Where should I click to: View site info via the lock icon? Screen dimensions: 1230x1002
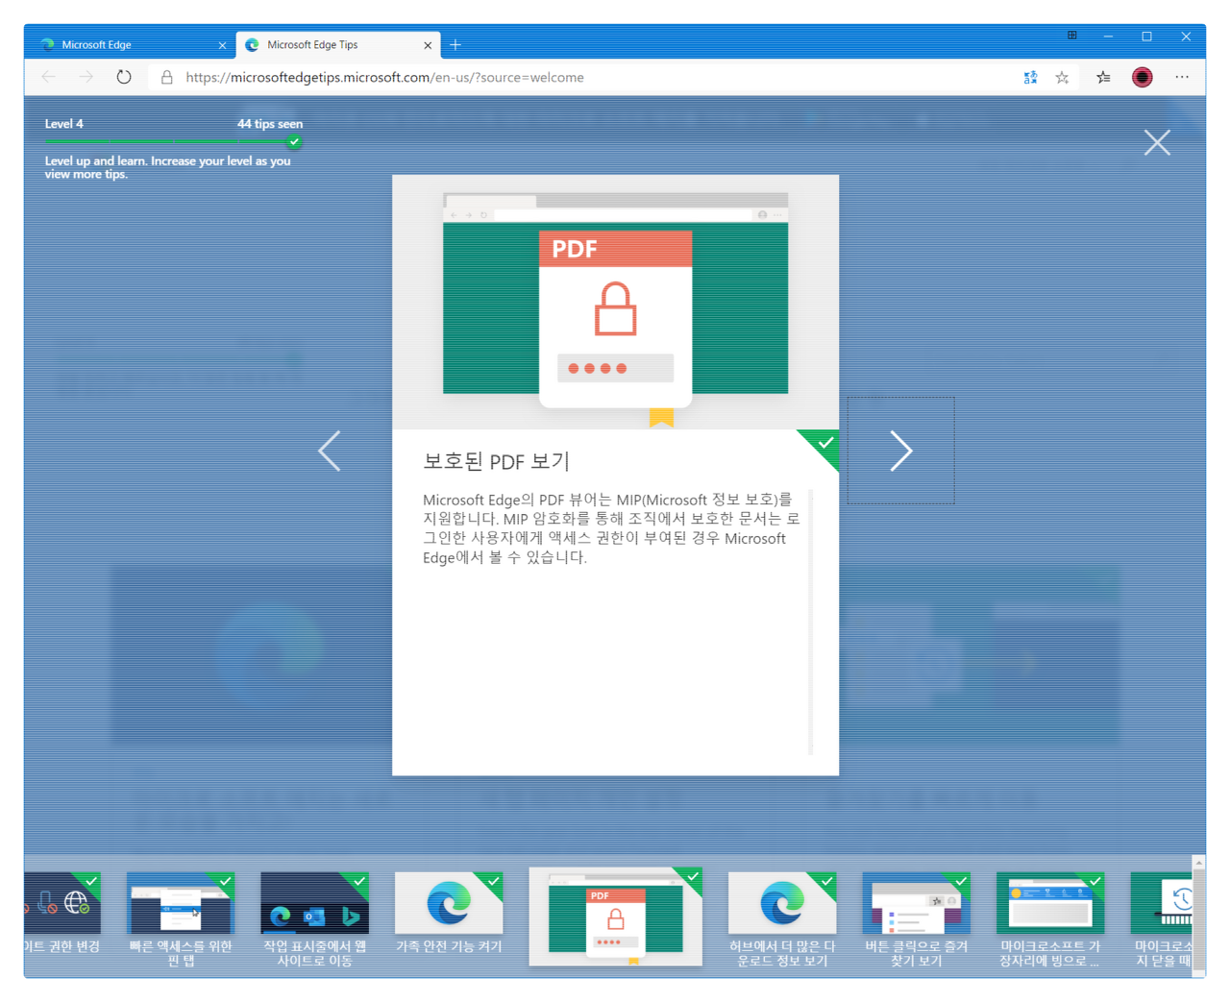click(166, 77)
